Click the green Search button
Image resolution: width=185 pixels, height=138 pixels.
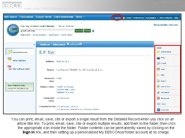tap(79, 31)
